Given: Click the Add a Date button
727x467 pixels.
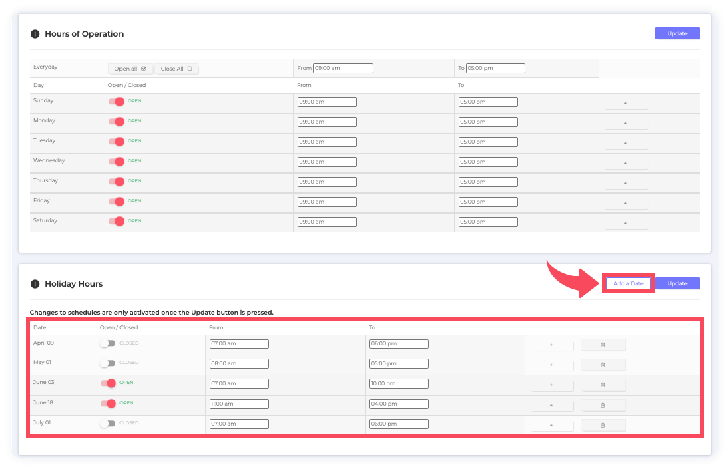Looking at the screenshot, I should pyautogui.click(x=628, y=283).
